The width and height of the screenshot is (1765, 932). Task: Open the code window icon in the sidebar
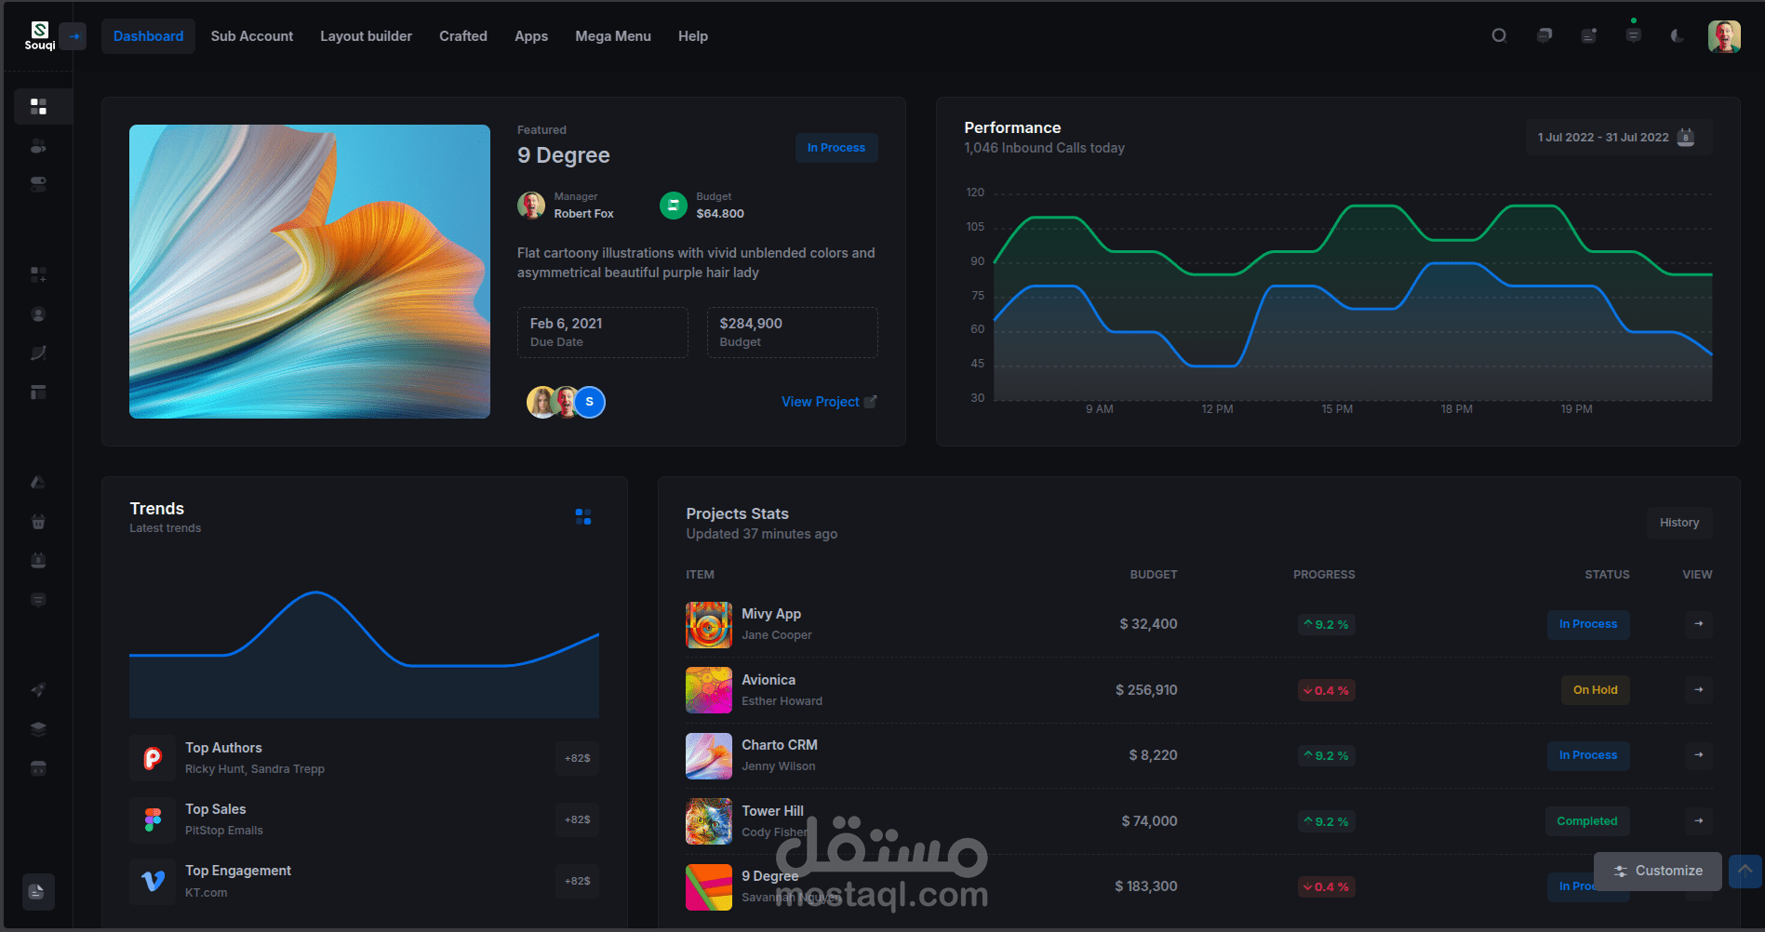38,768
